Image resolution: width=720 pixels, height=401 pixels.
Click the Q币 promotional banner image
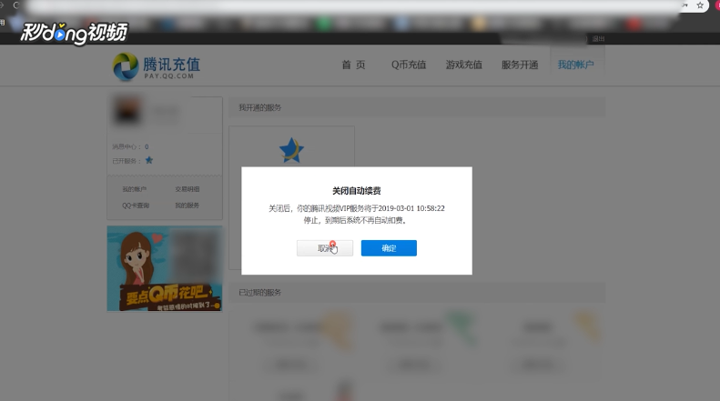(165, 268)
